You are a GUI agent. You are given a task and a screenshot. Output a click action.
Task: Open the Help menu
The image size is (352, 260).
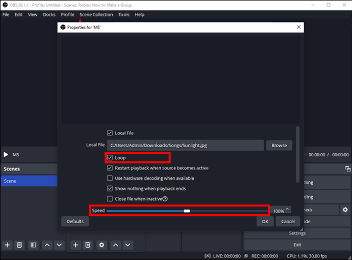[139, 15]
